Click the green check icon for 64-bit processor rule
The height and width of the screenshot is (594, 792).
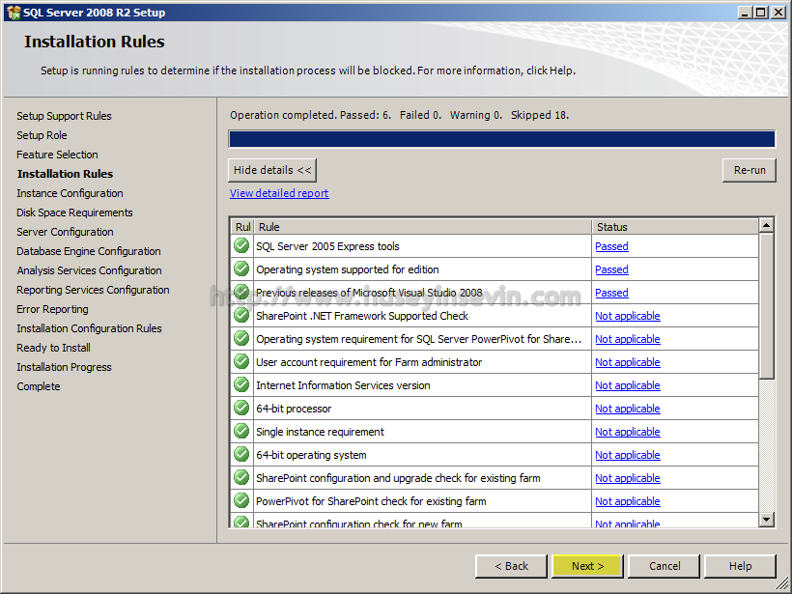[241, 409]
